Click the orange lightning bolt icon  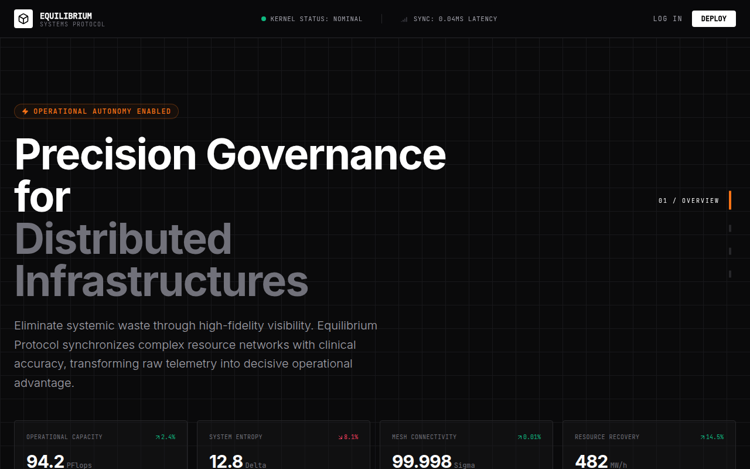click(x=25, y=111)
